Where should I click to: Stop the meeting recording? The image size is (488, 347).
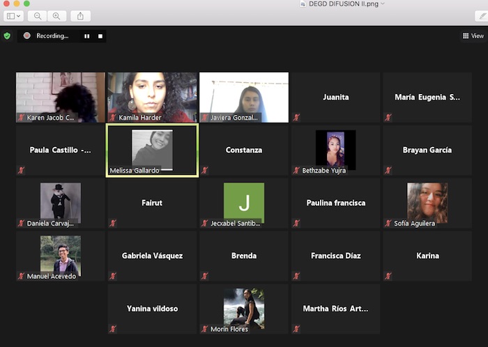pos(100,36)
